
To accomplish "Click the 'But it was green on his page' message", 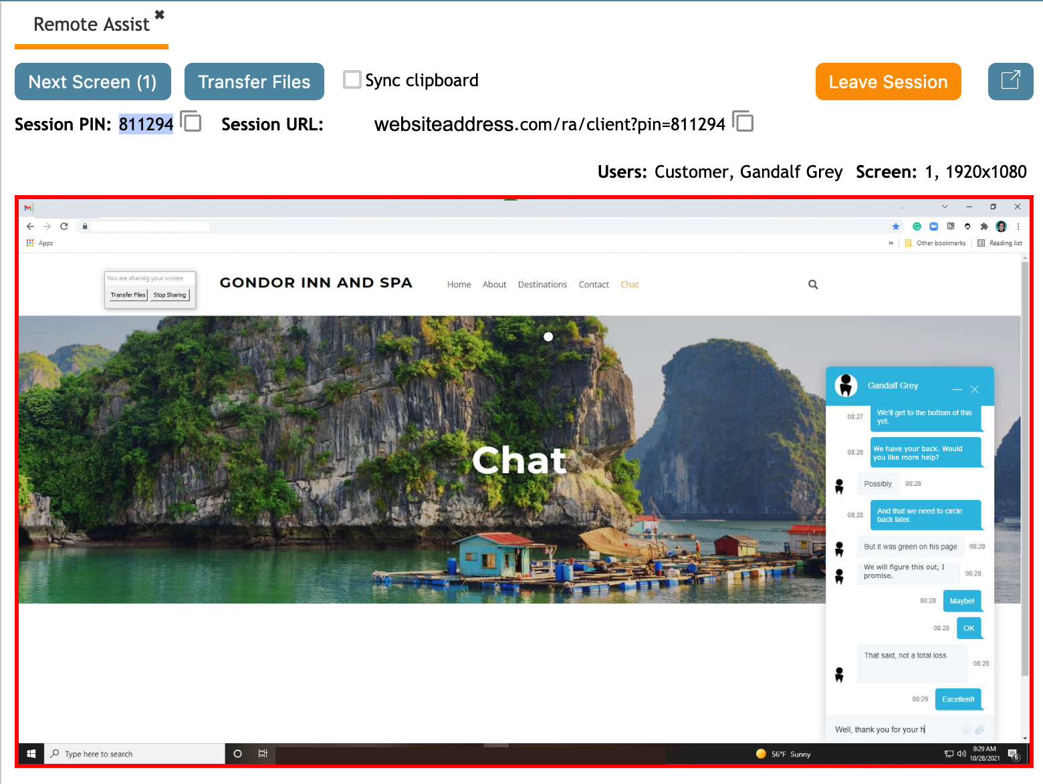I will pyautogui.click(x=910, y=547).
